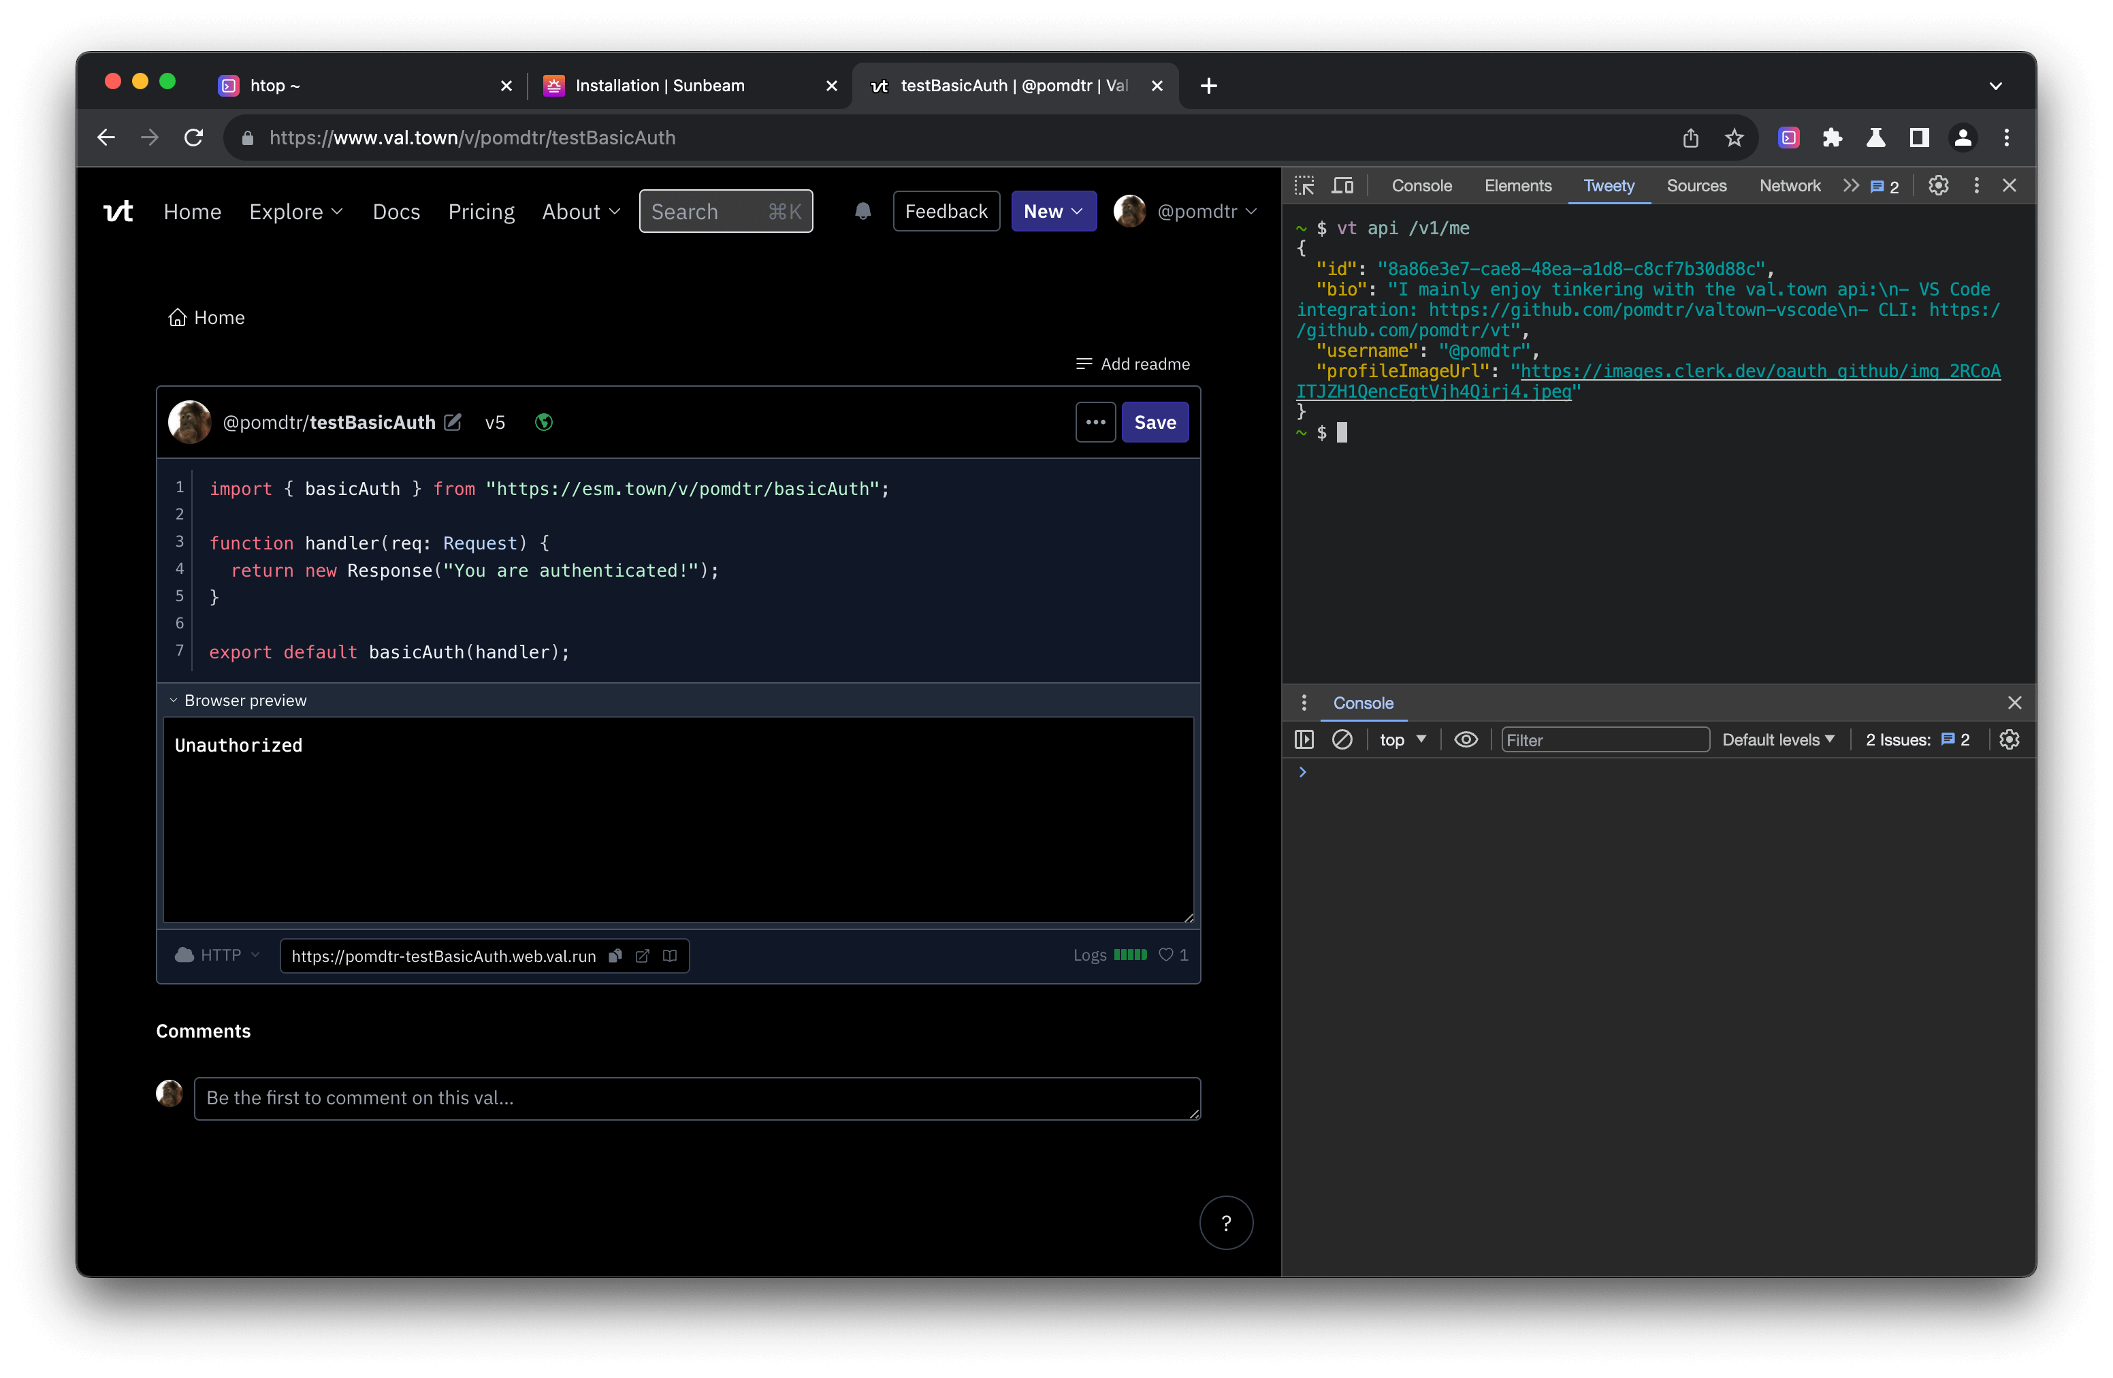
Task: Open the HTTP val type dropdown
Action: 218,955
